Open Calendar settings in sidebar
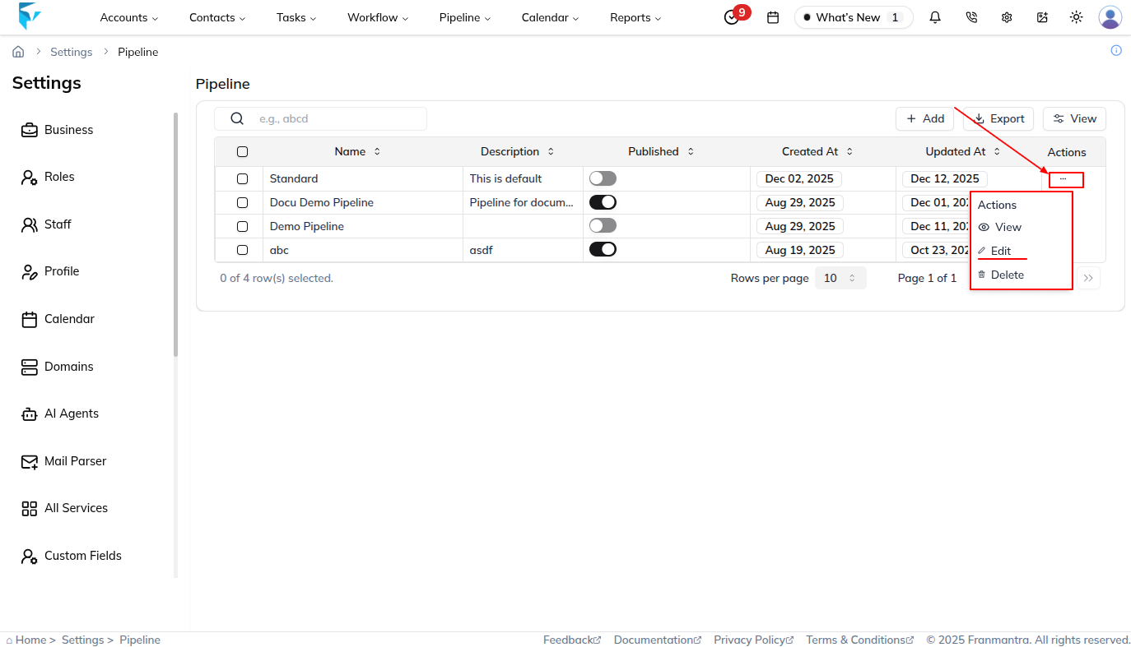The height and width of the screenshot is (647, 1131). 58,319
